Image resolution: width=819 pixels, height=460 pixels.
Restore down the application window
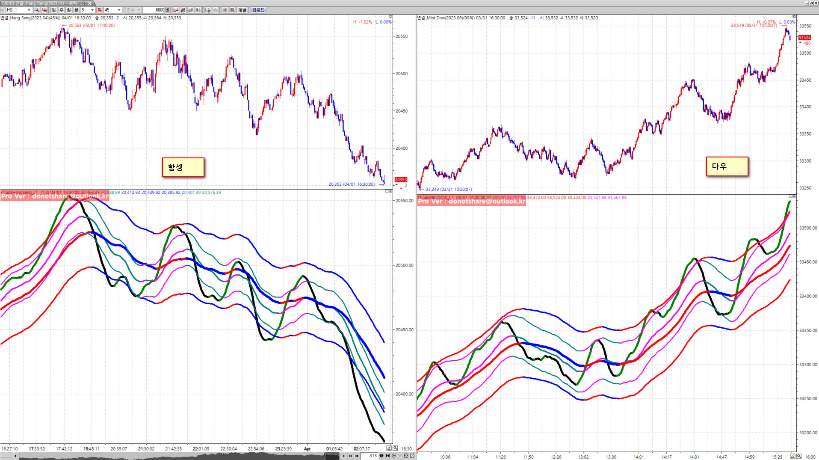click(811, 3)
